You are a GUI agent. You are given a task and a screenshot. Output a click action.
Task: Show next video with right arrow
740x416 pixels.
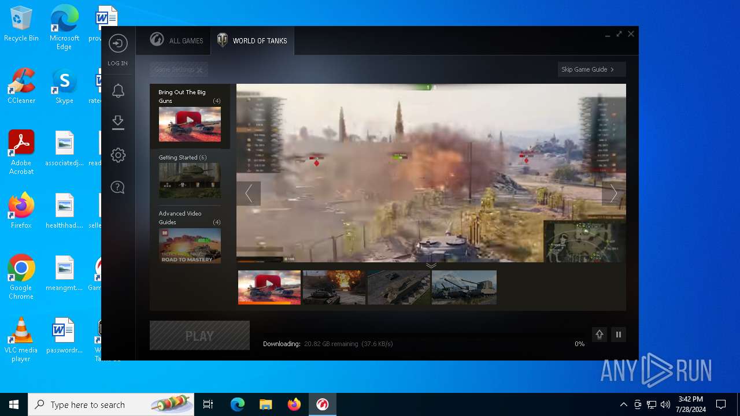click(x=613, y=194)
